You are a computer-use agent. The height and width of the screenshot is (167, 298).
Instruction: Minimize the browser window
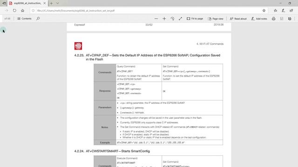(x=280, y=3)
